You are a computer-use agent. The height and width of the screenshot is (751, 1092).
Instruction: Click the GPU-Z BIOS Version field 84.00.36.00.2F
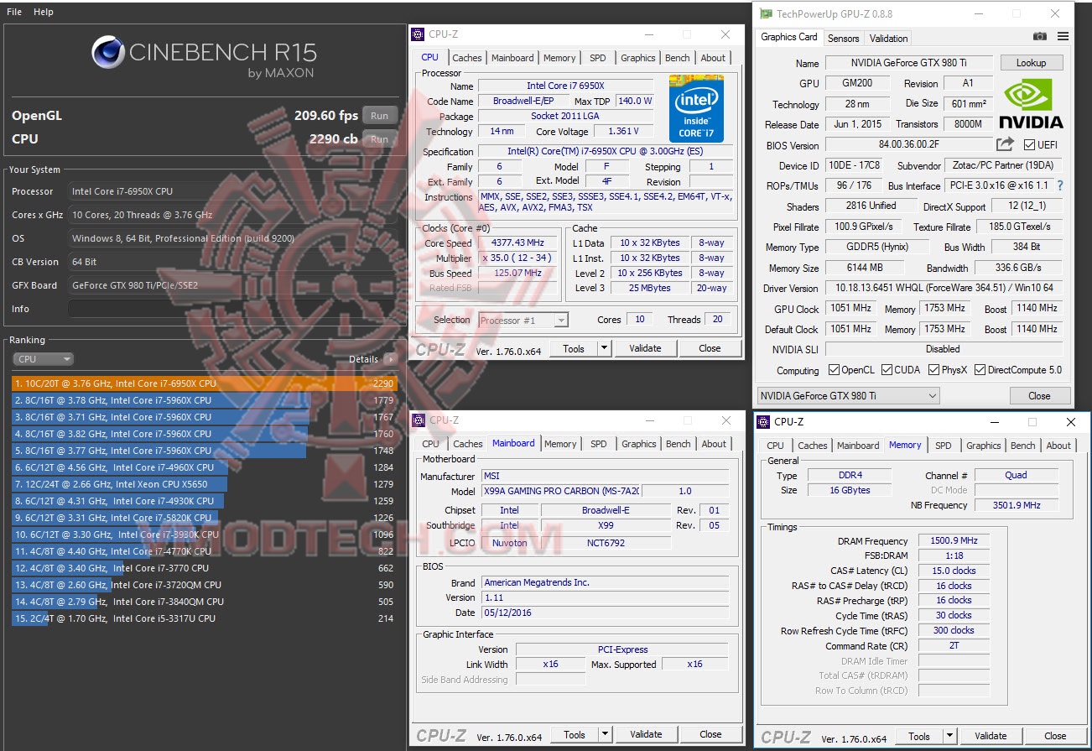(908, 145)
